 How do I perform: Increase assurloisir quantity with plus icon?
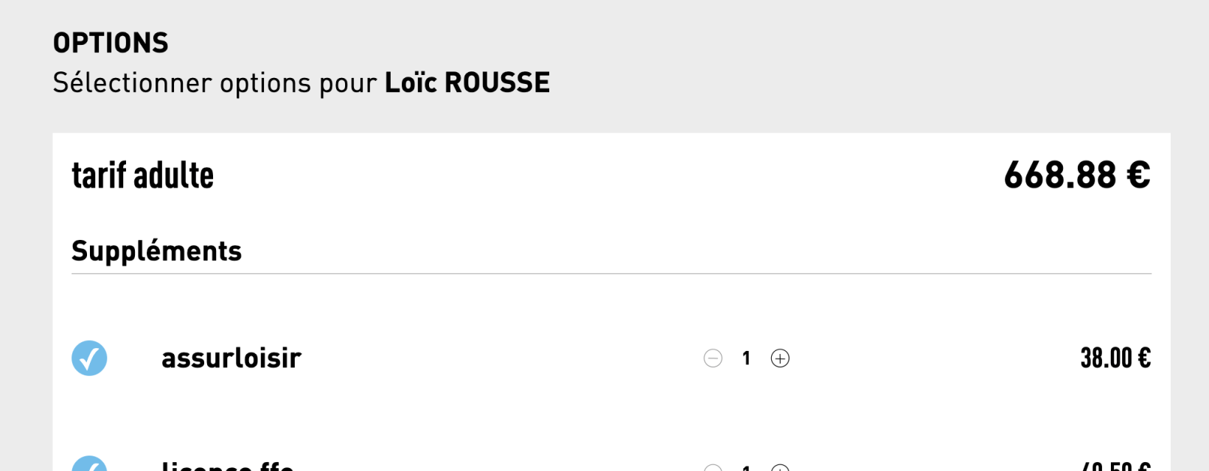780,358
